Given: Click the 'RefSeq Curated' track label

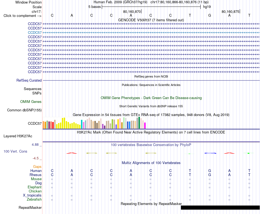Looking at the screenshot, I should click(x=29, y=80).
